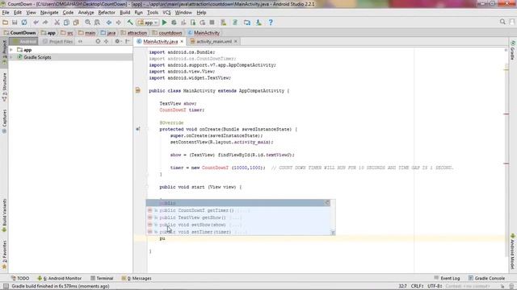This screenshot has height=290, width=517.
Task: Open the Event Log tool window
Action: pos(447,278)
